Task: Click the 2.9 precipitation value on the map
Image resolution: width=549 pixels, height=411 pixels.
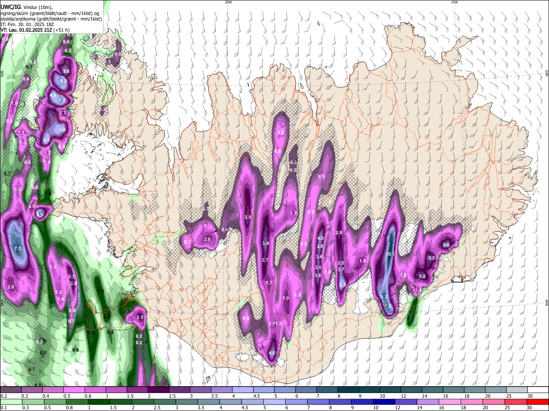Action: 247,217
